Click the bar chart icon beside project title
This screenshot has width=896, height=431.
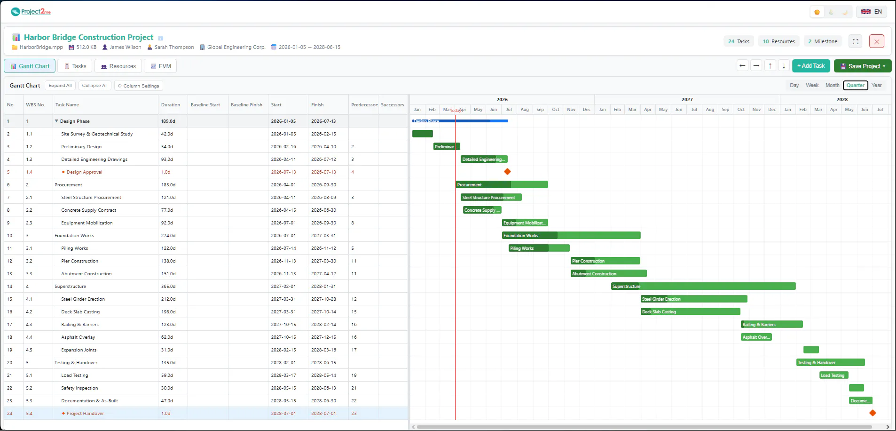click(x=16, y=37)
